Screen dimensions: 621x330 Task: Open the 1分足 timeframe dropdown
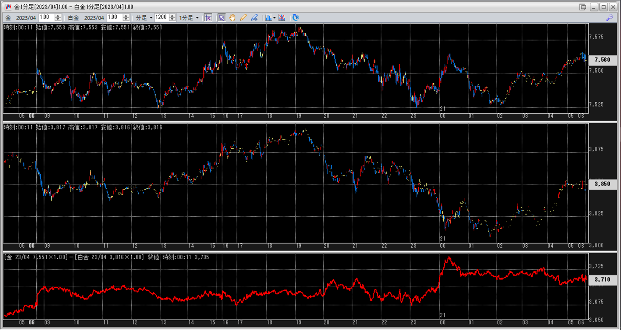197,18
